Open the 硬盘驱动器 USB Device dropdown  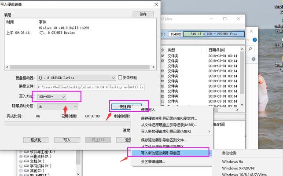pyautogui.click(x=77, y=78)
